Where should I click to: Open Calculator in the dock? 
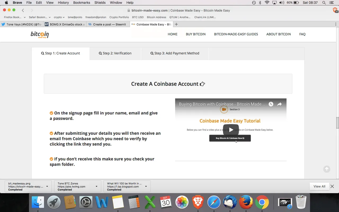[x=134, y=202]
